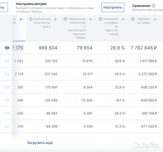This screenshot has width=163, height=152.
Task: Click Сравнение heading
Action: coord(141,6)
